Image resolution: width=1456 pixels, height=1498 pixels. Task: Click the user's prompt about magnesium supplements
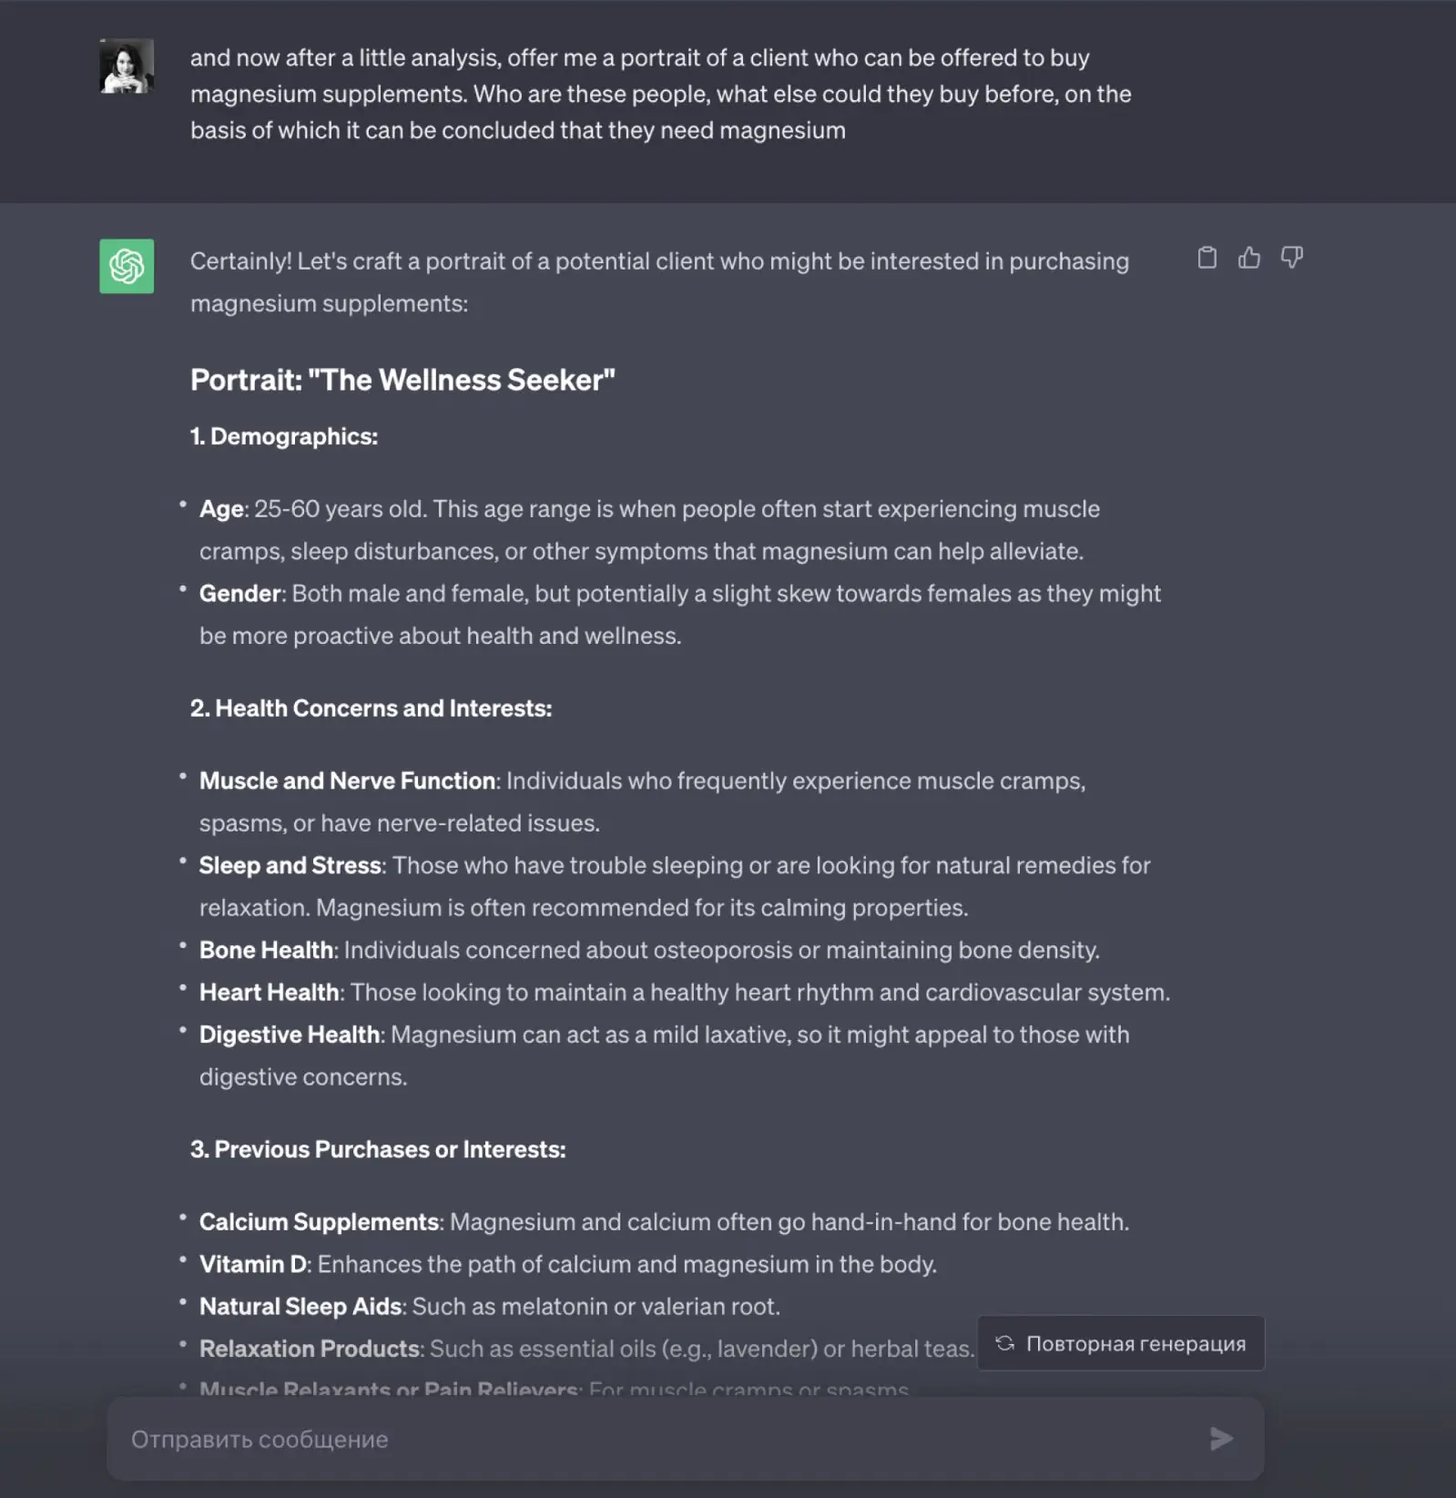tap(661, 94)
